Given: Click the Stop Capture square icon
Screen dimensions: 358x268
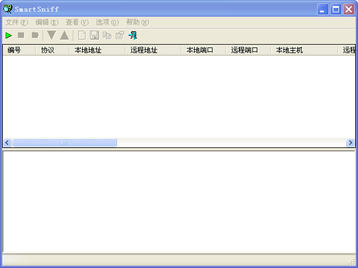Looking at the screenshot, I should (x=21, y=35).
